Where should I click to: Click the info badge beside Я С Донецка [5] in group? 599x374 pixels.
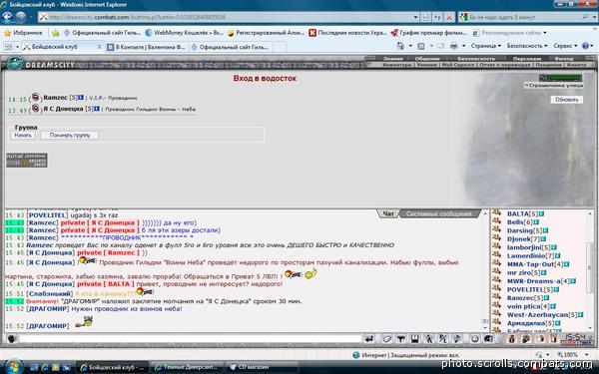97,109
